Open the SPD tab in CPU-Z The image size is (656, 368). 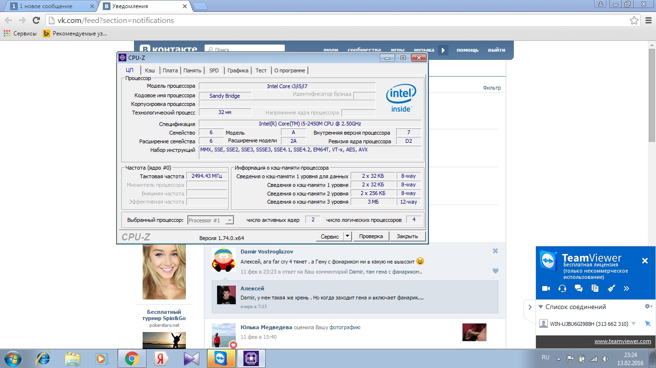click(214, 70)
